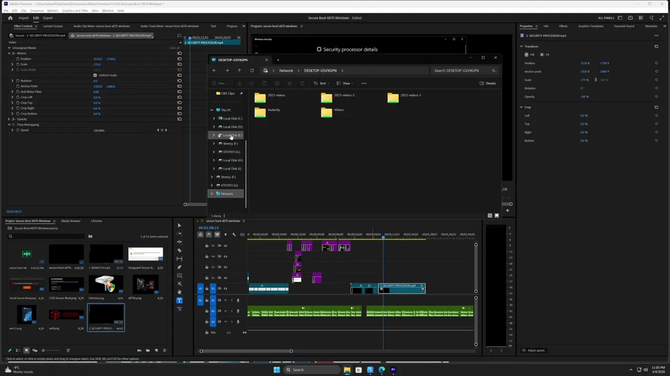Open the Graphics and Titles menu
Viewport: 670px width, 376px height.
pos(75,10)
